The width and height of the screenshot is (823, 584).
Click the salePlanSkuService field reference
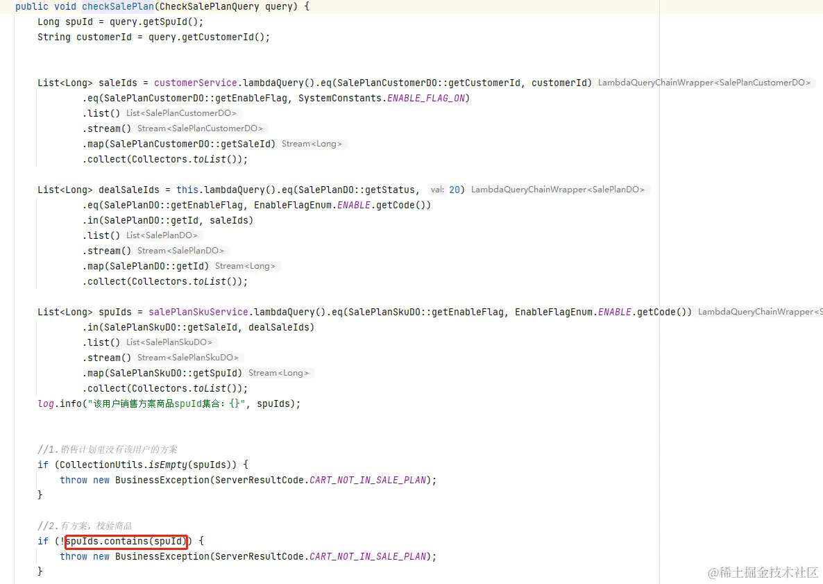[x=198, y=312]
